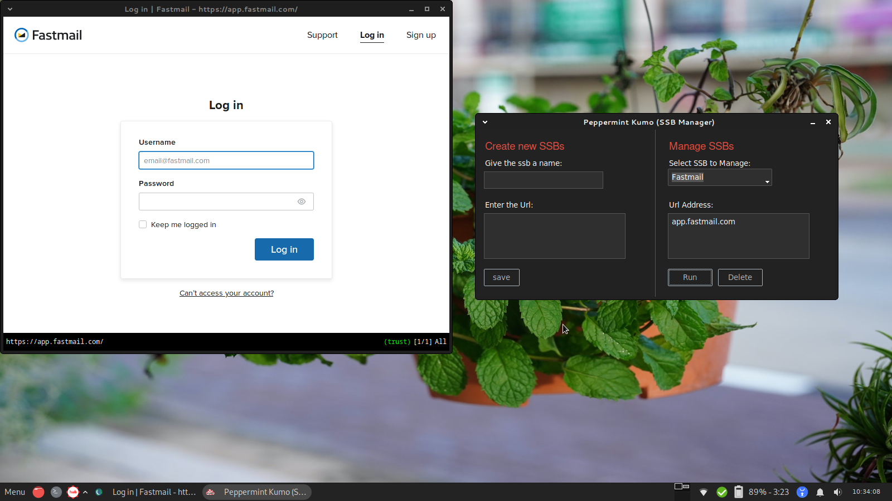Click the green checkmark update tray icon

click(722, 492)
